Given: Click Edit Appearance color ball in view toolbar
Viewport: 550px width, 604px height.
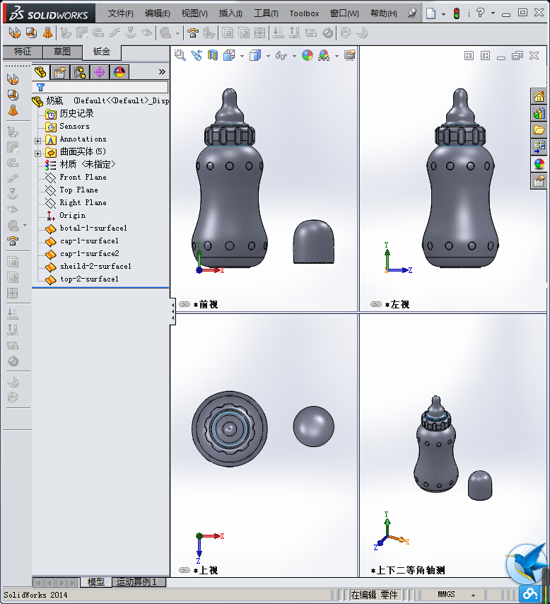Looking at the screenshot, I should click(x=308, y=55).
